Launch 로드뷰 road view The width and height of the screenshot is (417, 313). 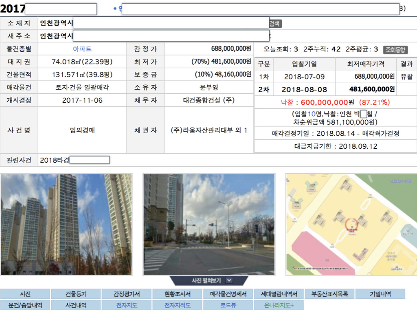click(x=228, y=305)
